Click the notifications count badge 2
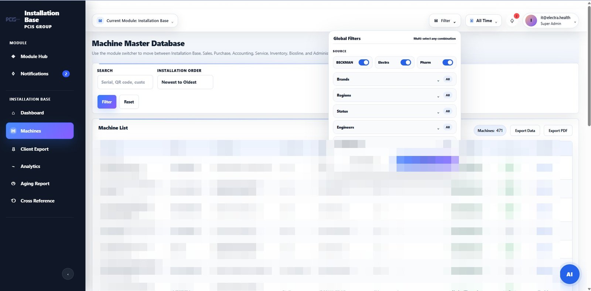 66,74
